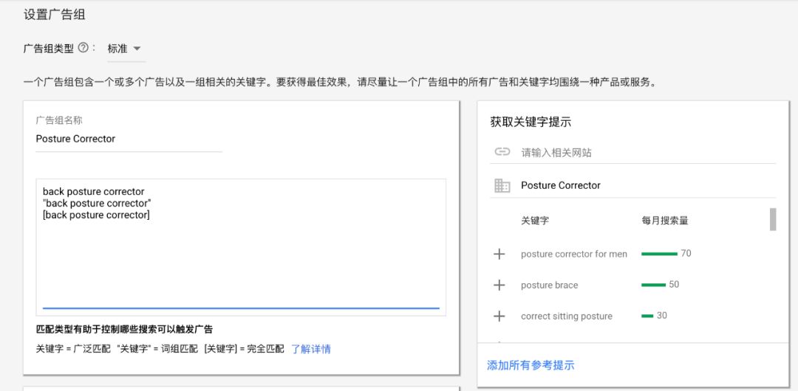Click the search volume bar valued 50
798x391 pixels.
tap(653, 285)
